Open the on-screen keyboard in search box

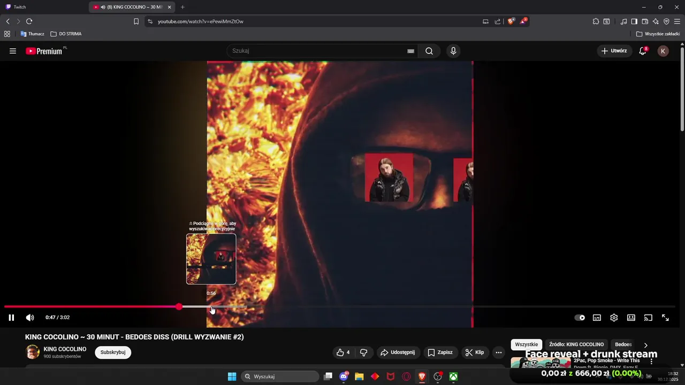(410, 51)
